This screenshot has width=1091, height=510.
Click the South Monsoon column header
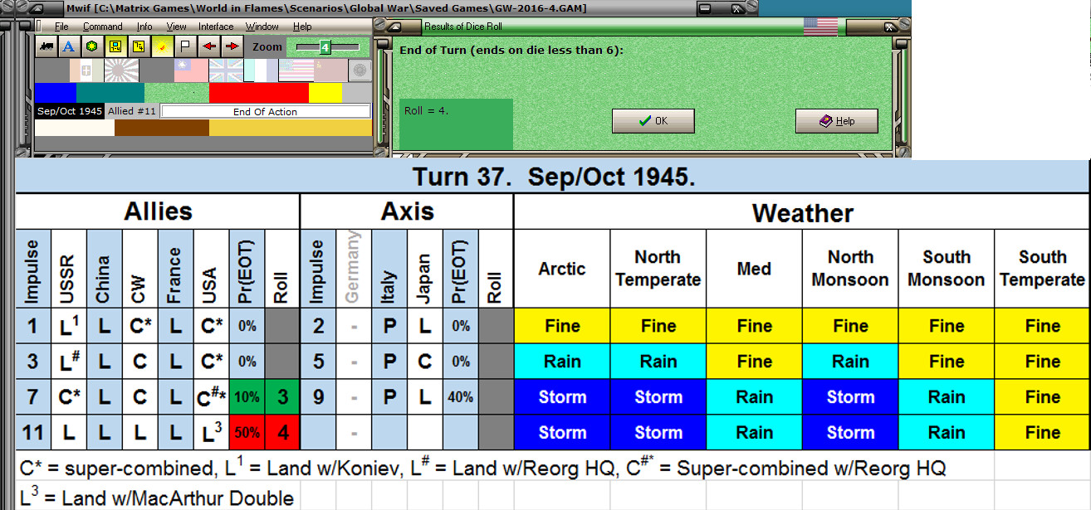pyautogui.click(x=947, y=269)
